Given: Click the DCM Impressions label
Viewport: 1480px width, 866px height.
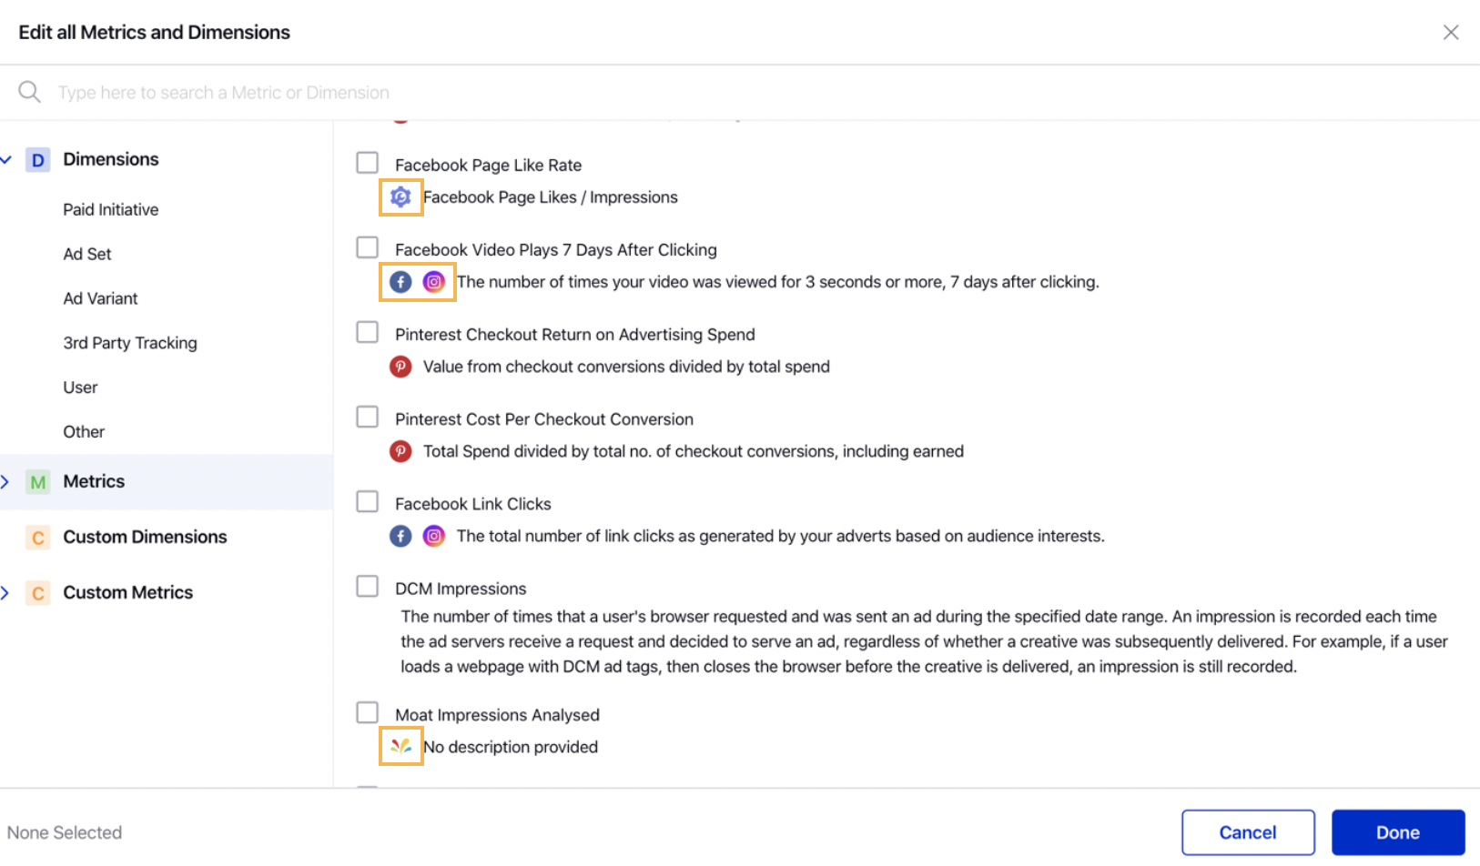Looking at the screenshot, I should (x=461, y=588).
